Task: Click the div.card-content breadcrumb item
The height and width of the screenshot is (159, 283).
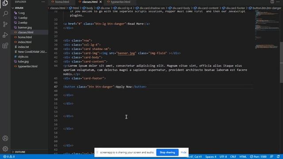Action: [x=206, y=8]
